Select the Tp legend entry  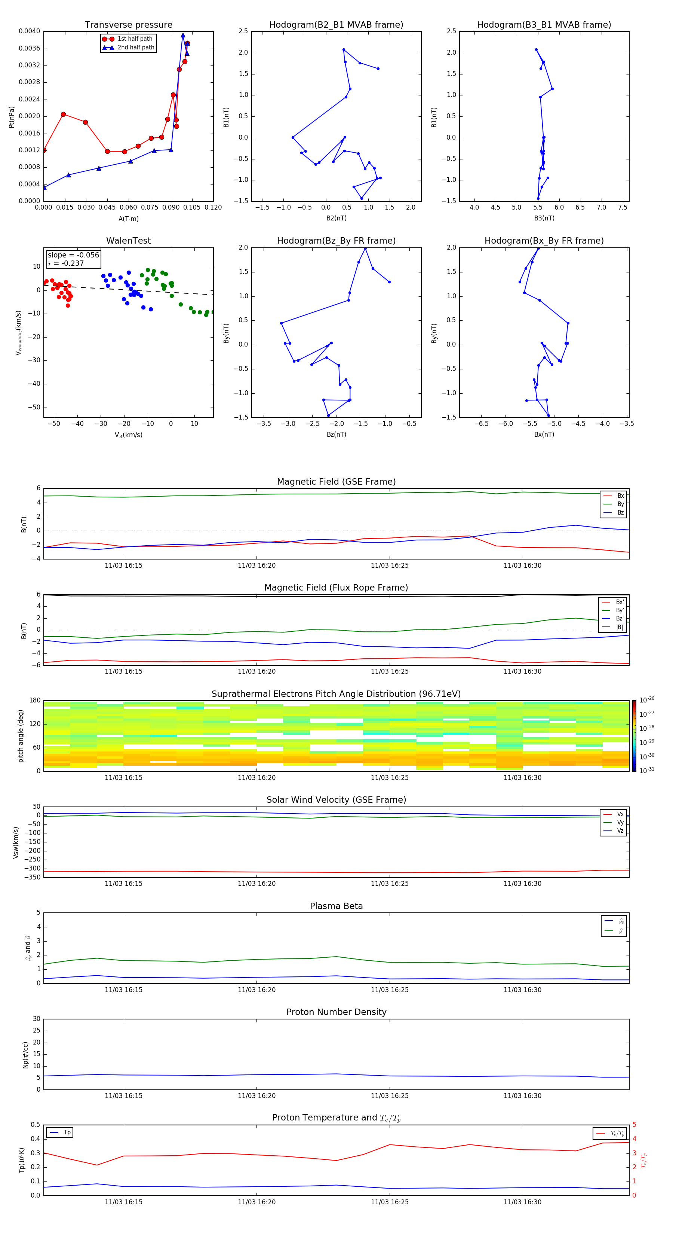click(x=60, y=1132)
